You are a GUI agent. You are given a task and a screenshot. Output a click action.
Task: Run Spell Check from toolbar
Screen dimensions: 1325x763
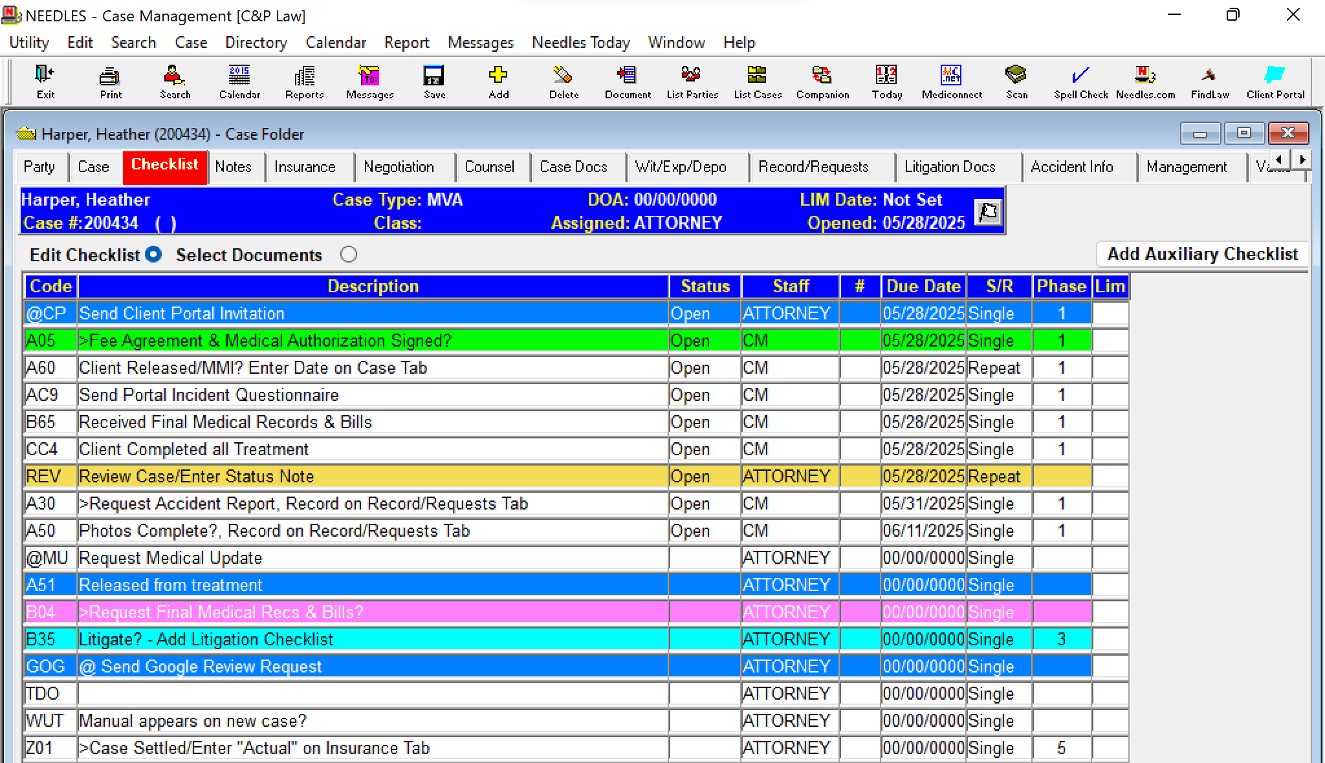[1080, 81]
